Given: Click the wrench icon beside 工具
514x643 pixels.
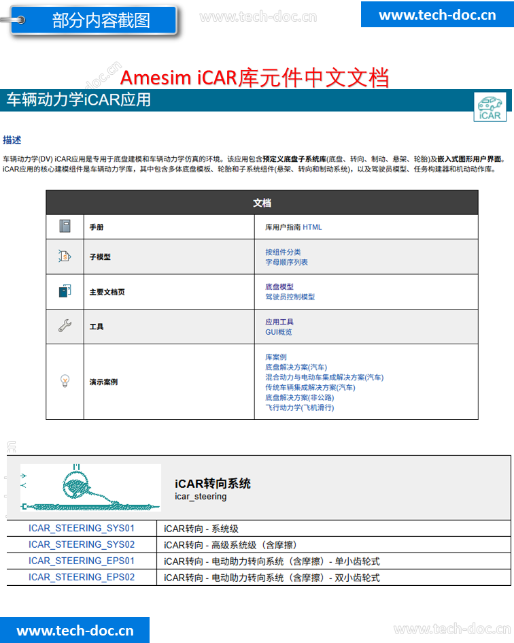Looking at the screenshot, I should tap(65, 326).
